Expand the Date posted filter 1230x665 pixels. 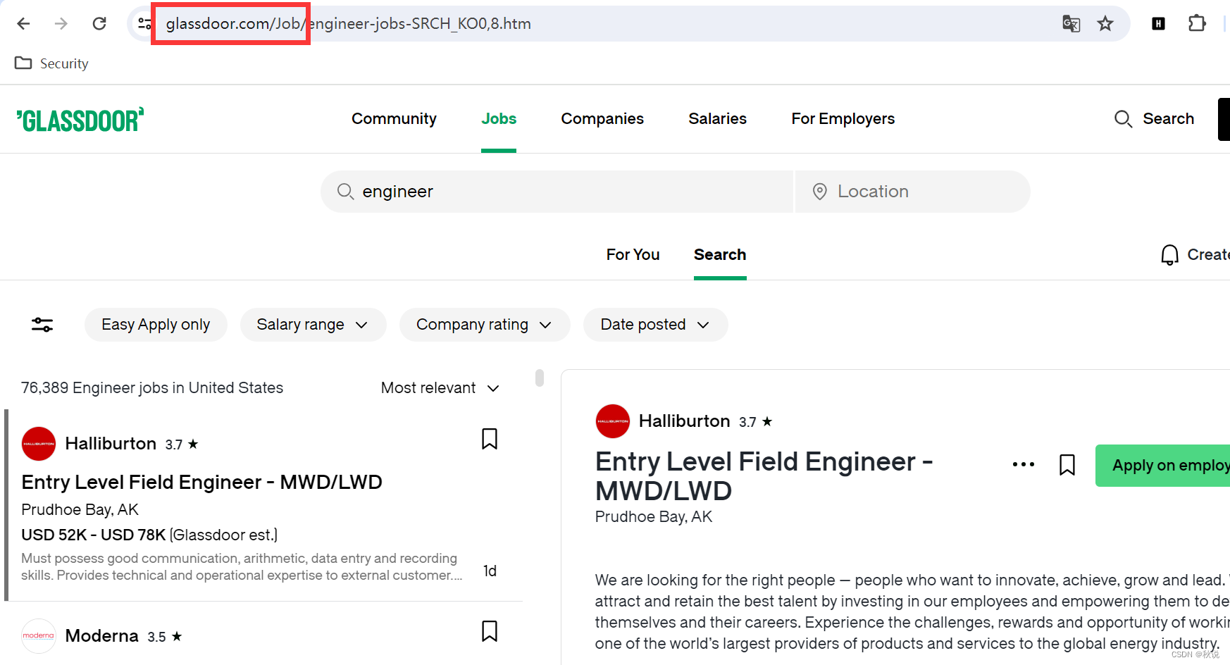coord(655,325)
